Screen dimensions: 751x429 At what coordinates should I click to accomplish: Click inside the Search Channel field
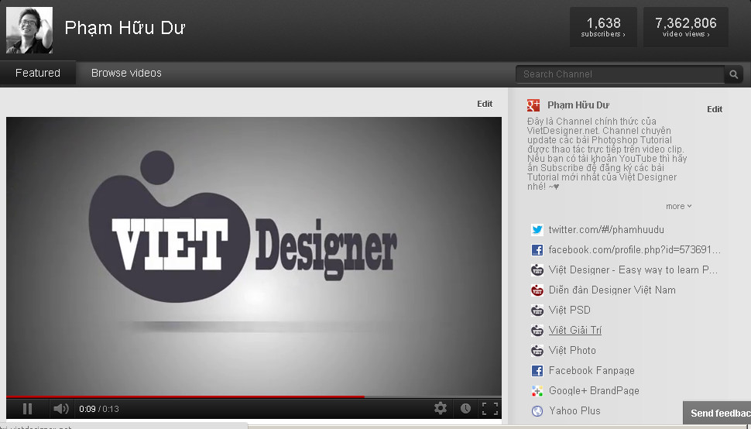pos(620,74)
